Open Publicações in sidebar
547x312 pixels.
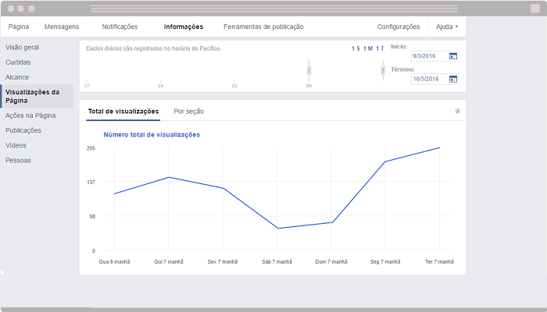[x=23, y=130]
